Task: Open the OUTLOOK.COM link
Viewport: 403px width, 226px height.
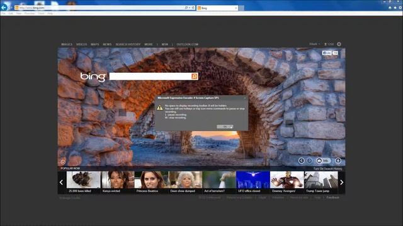Action: 188,45
